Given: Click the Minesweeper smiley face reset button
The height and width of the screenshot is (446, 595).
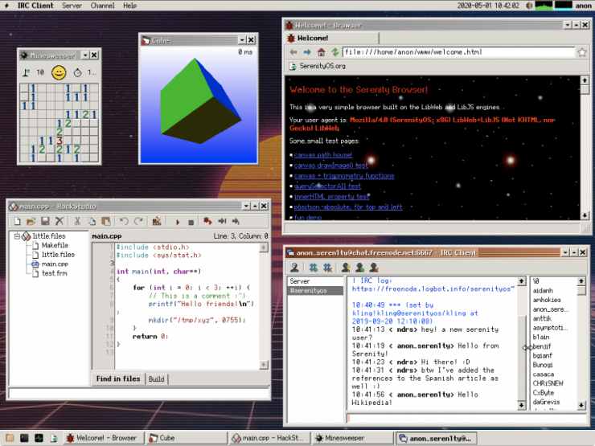Looking at the screenshot, I should coord(59,72).
